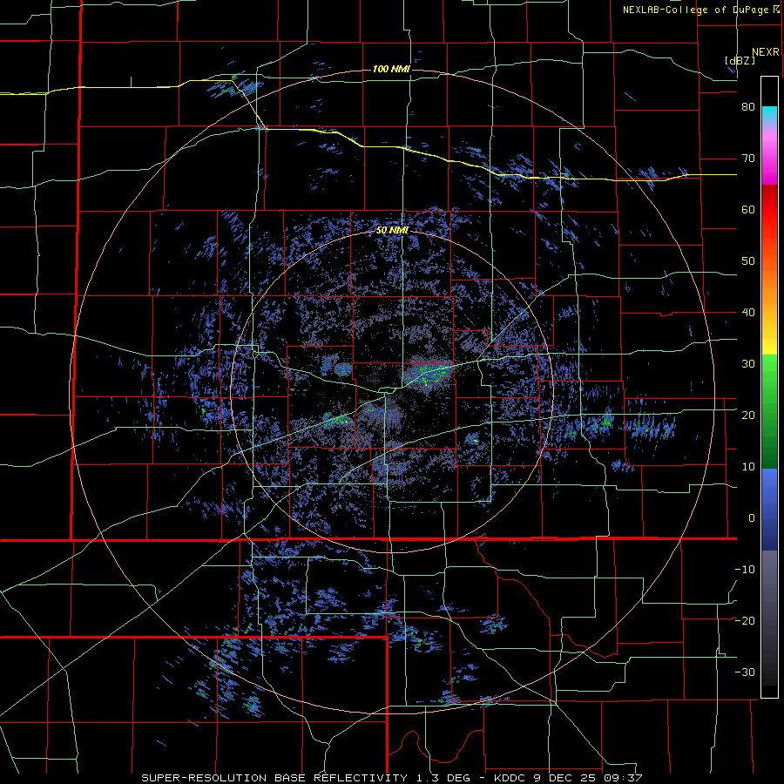Click the 50 NMI range ring label

pos(393,231)
